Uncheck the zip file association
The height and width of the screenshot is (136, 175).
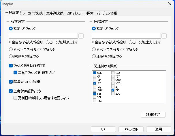tap(113, 90)
